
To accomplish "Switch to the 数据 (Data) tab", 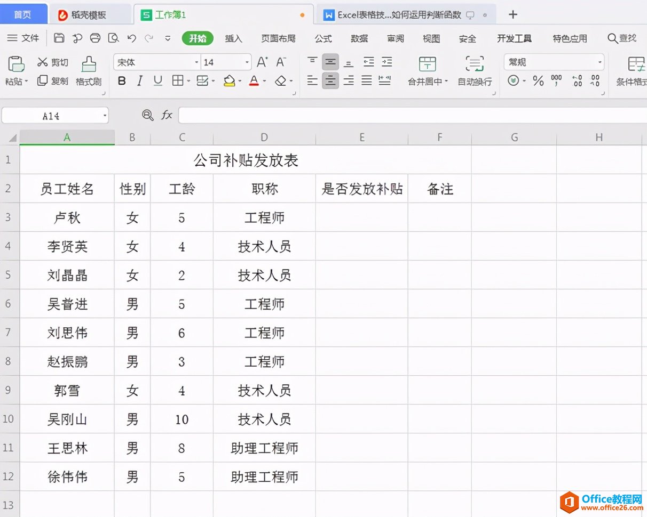I will tap(359, 39).
